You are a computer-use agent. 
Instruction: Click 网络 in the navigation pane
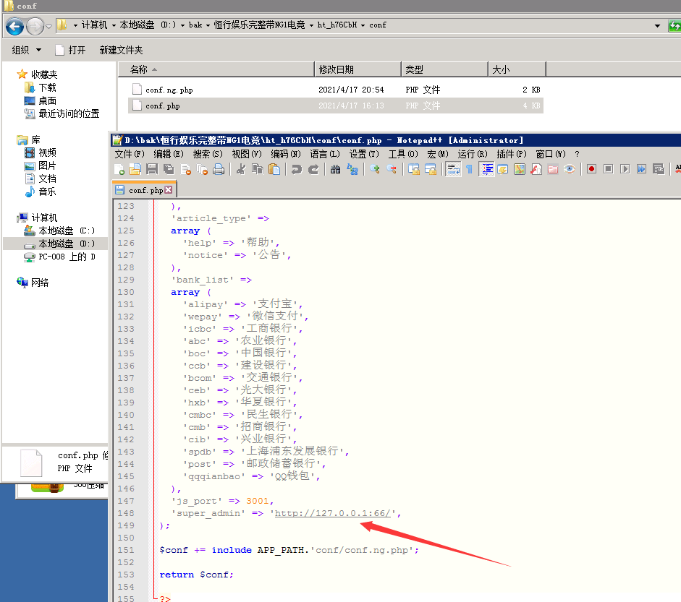coord(33,283)
